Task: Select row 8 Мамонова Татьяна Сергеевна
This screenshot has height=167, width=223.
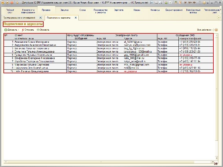Action: pos(108,65)
